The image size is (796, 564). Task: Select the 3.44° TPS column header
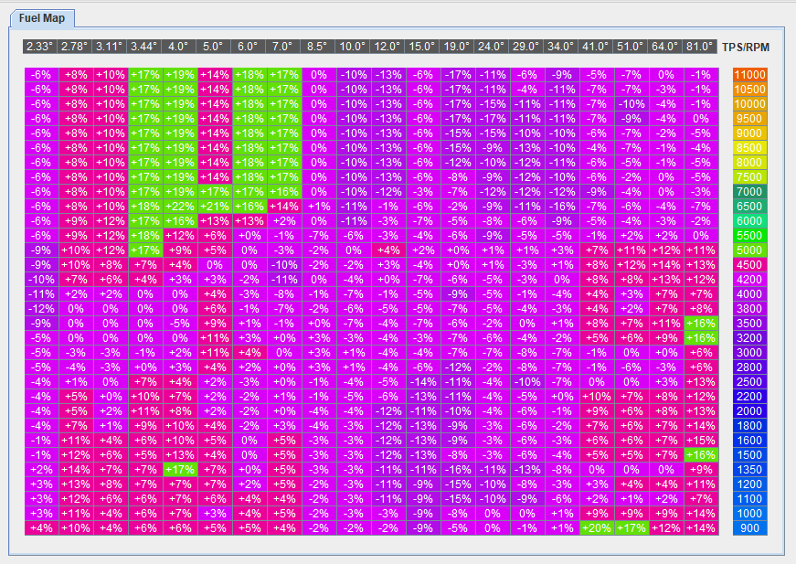click(x=144, y=47)
